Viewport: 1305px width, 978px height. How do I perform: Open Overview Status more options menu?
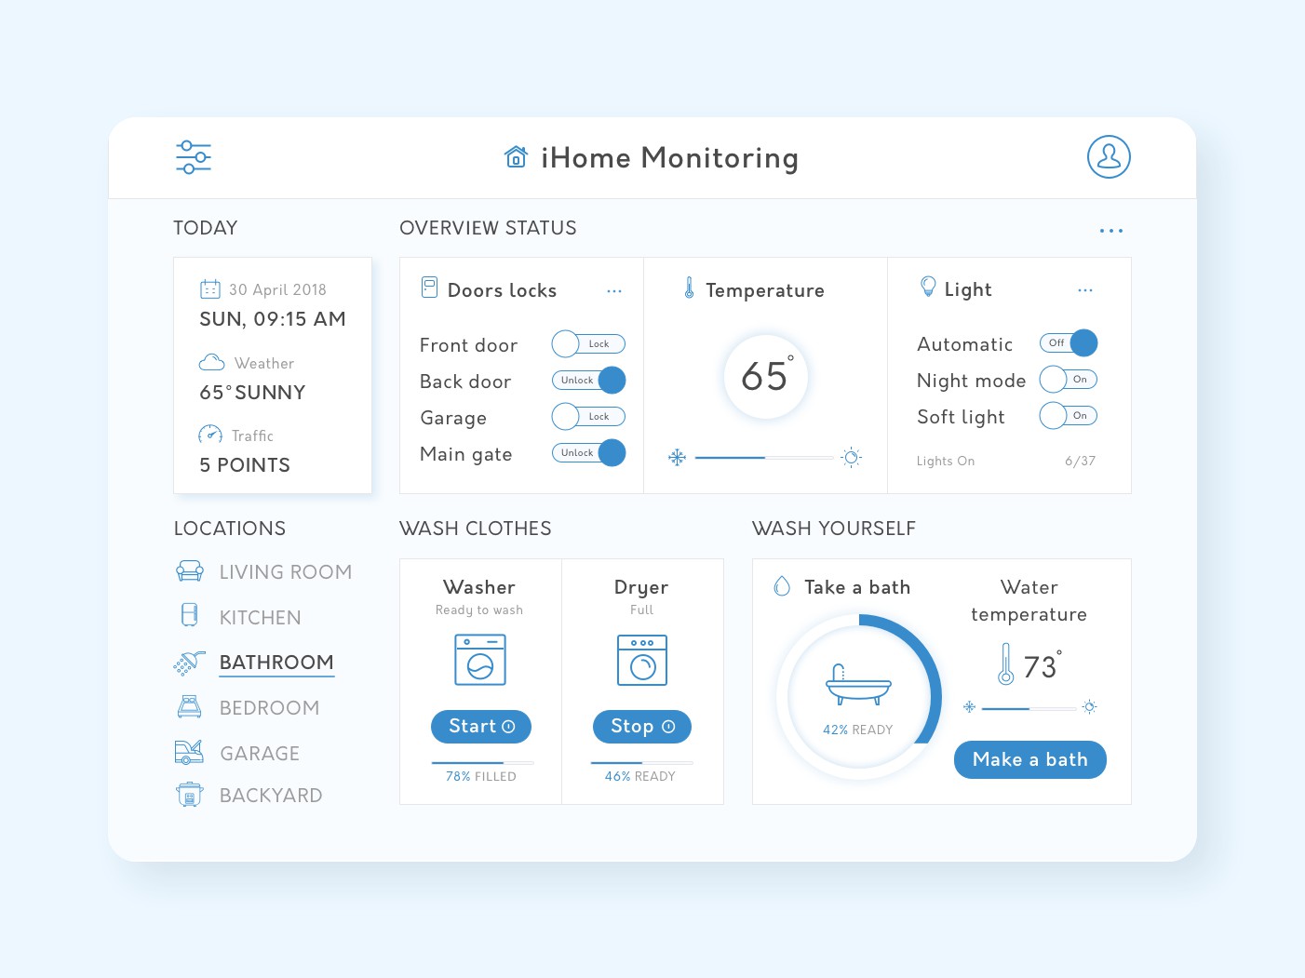tap(1111, 230)
